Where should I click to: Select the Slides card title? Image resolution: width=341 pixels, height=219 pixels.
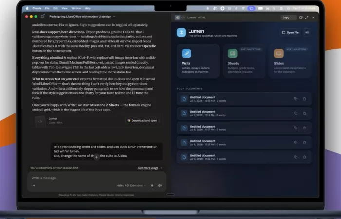(279, 63)
